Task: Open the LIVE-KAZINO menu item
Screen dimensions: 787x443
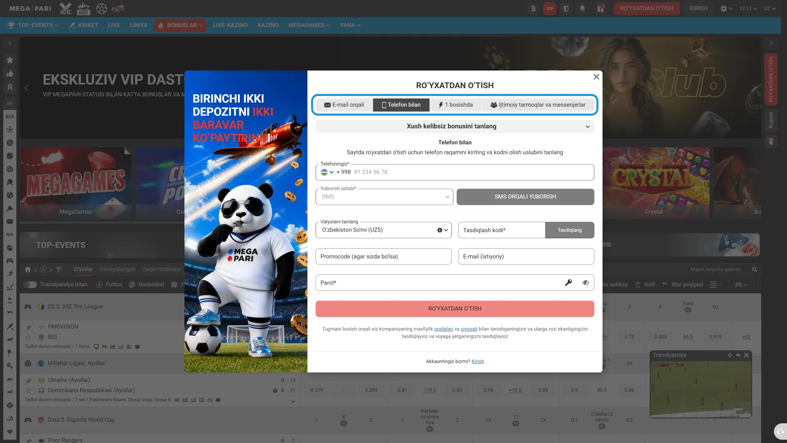Action: pos(230,25)
